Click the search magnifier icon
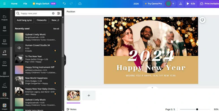Viewport: 219px width, 111px height. (18, 13)
